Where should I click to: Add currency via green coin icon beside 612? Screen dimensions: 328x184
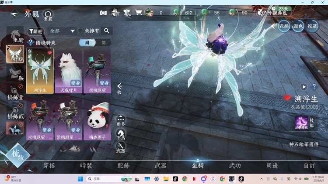[177, 13]
